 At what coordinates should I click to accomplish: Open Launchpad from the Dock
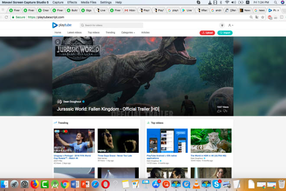(14, 184)
